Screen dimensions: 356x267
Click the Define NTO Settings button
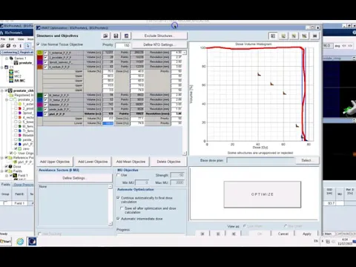click(159, 44)
